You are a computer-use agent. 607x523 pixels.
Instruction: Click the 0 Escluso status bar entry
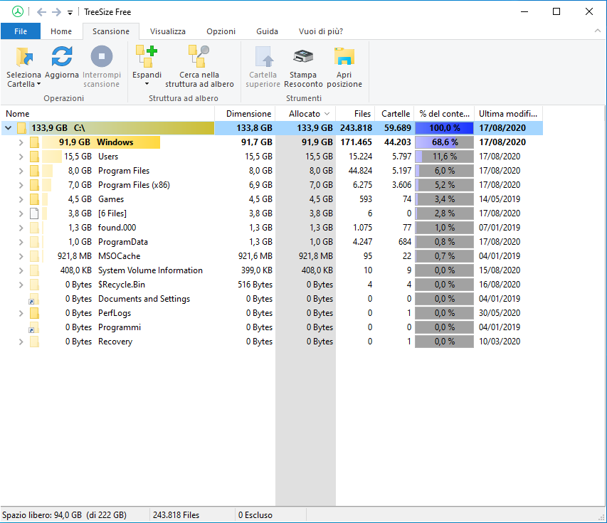tap(255, 515)
